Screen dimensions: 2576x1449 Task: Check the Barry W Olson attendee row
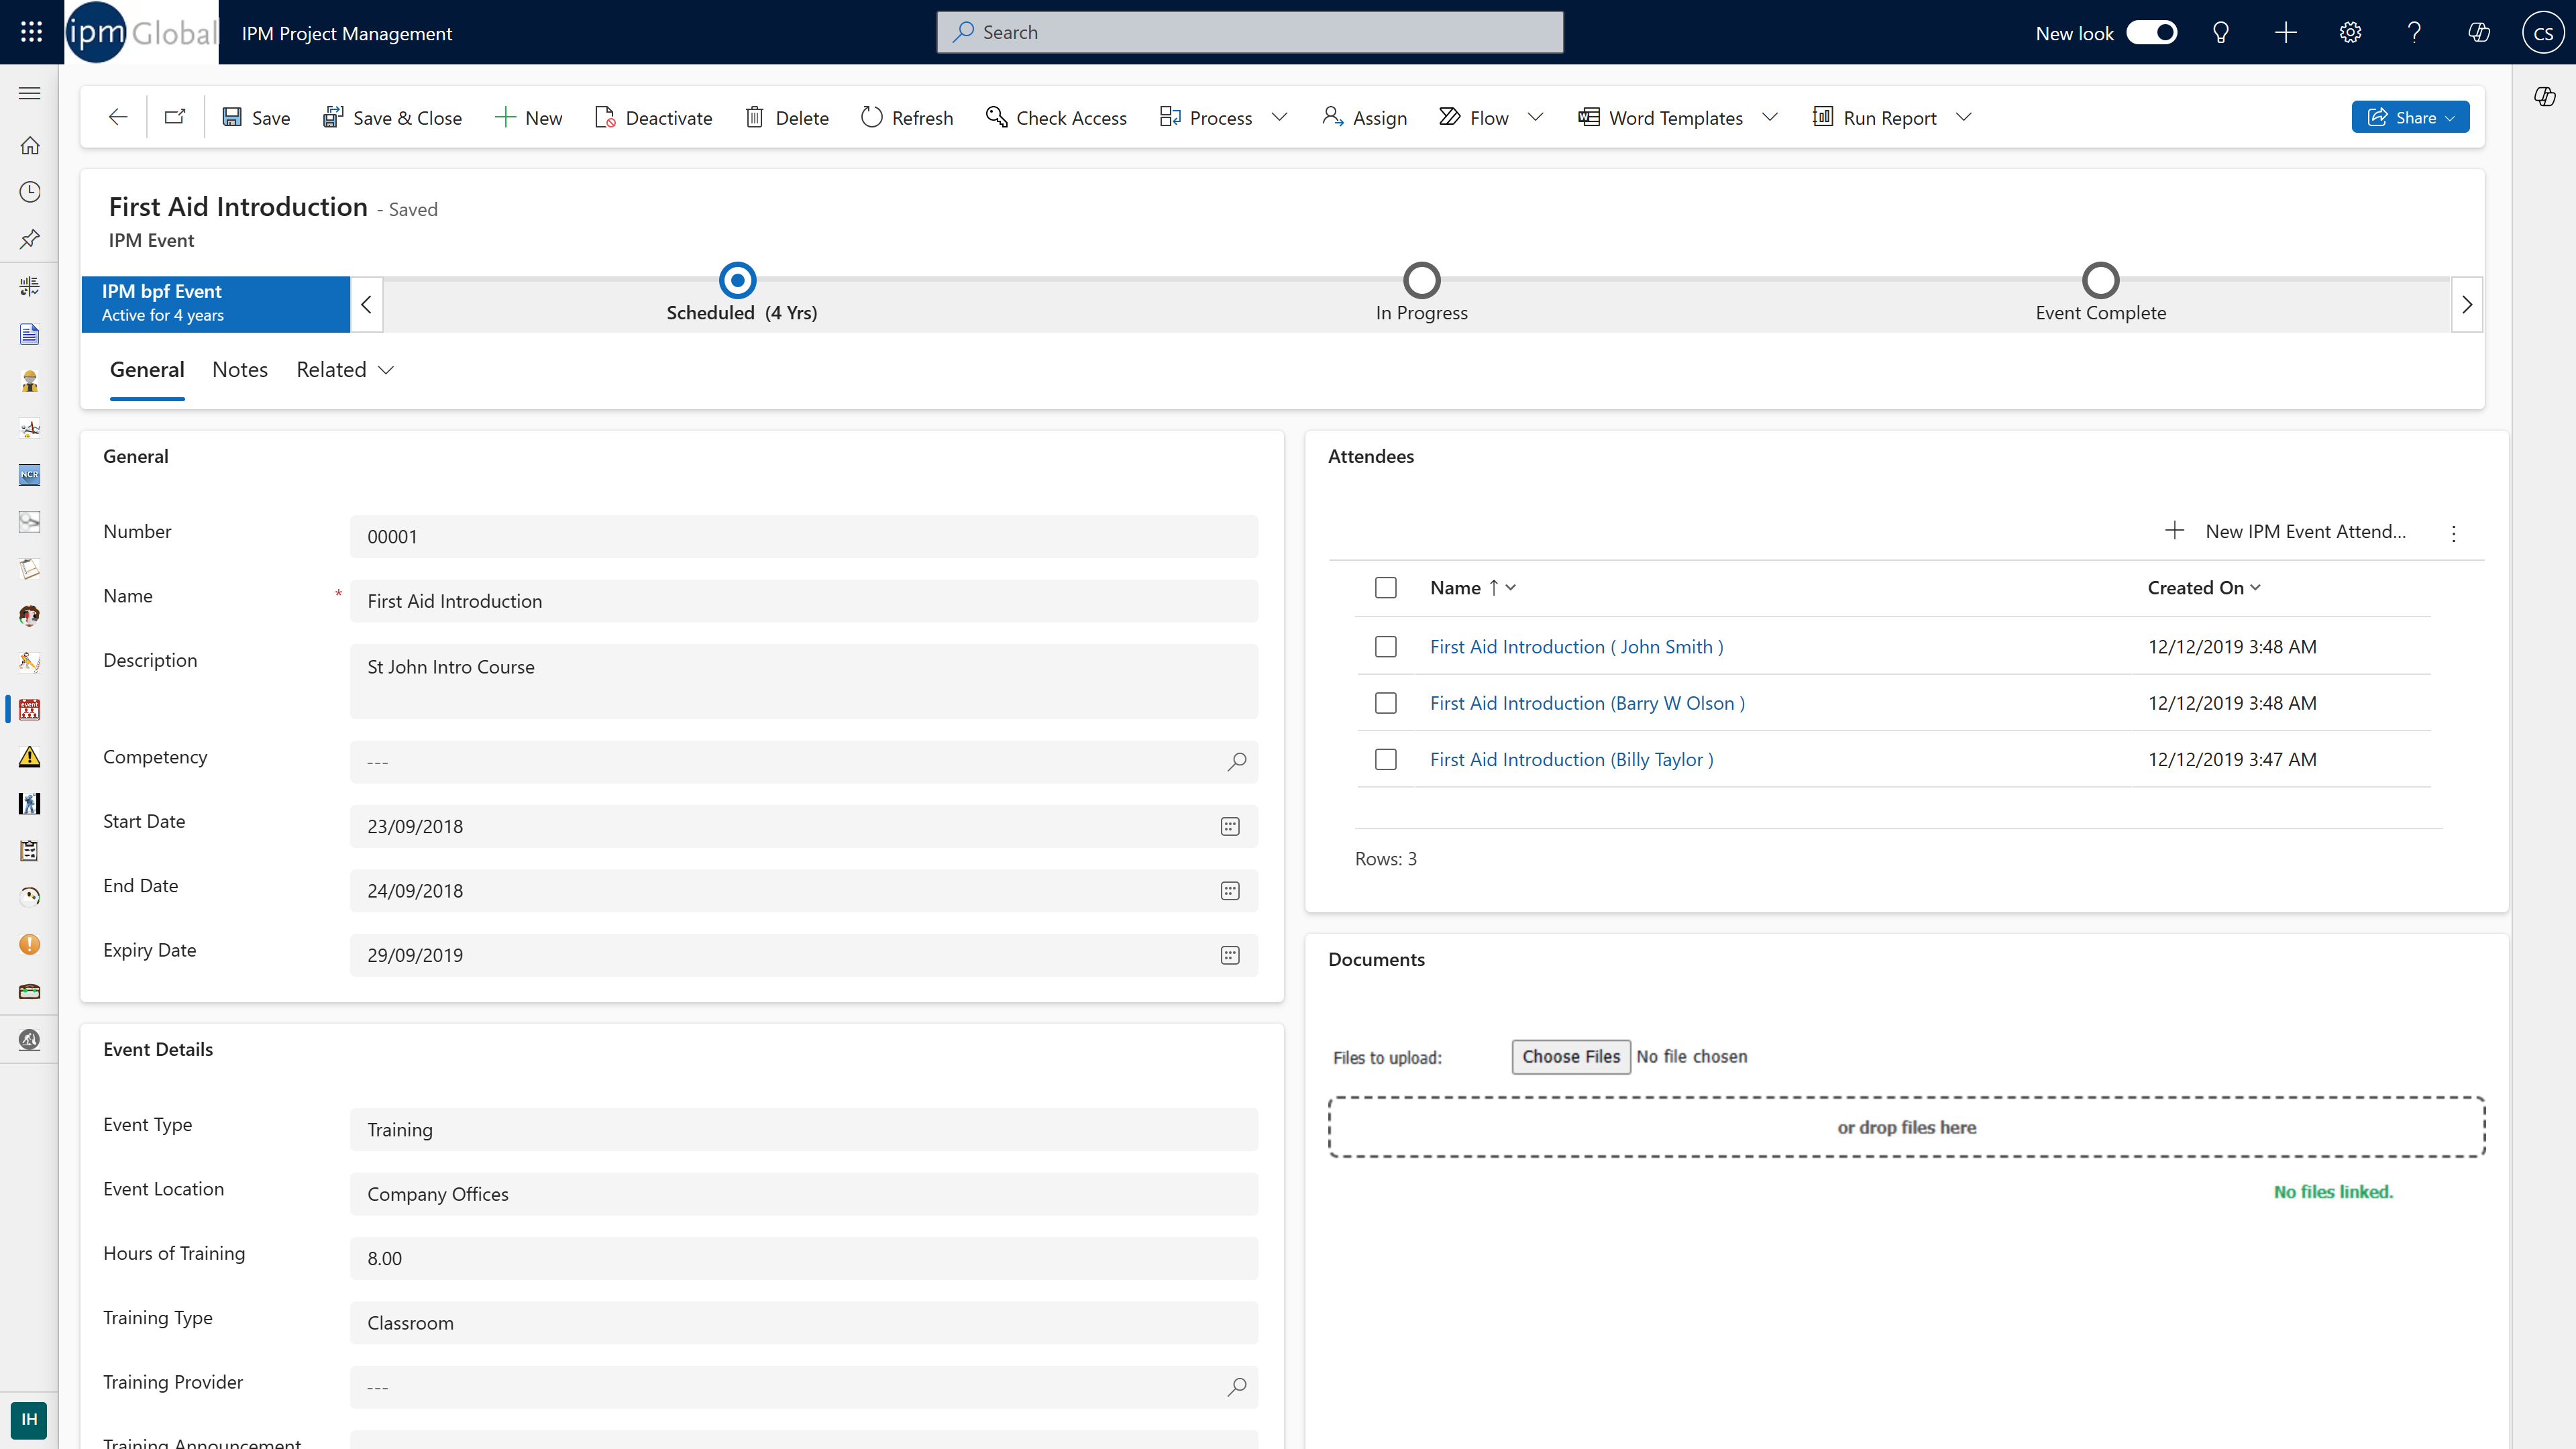1385,702
